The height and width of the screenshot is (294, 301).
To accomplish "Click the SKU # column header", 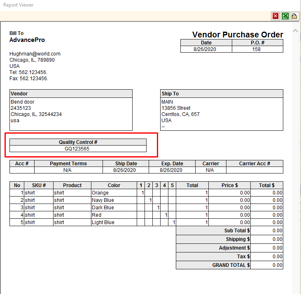I will coord(39,185).
